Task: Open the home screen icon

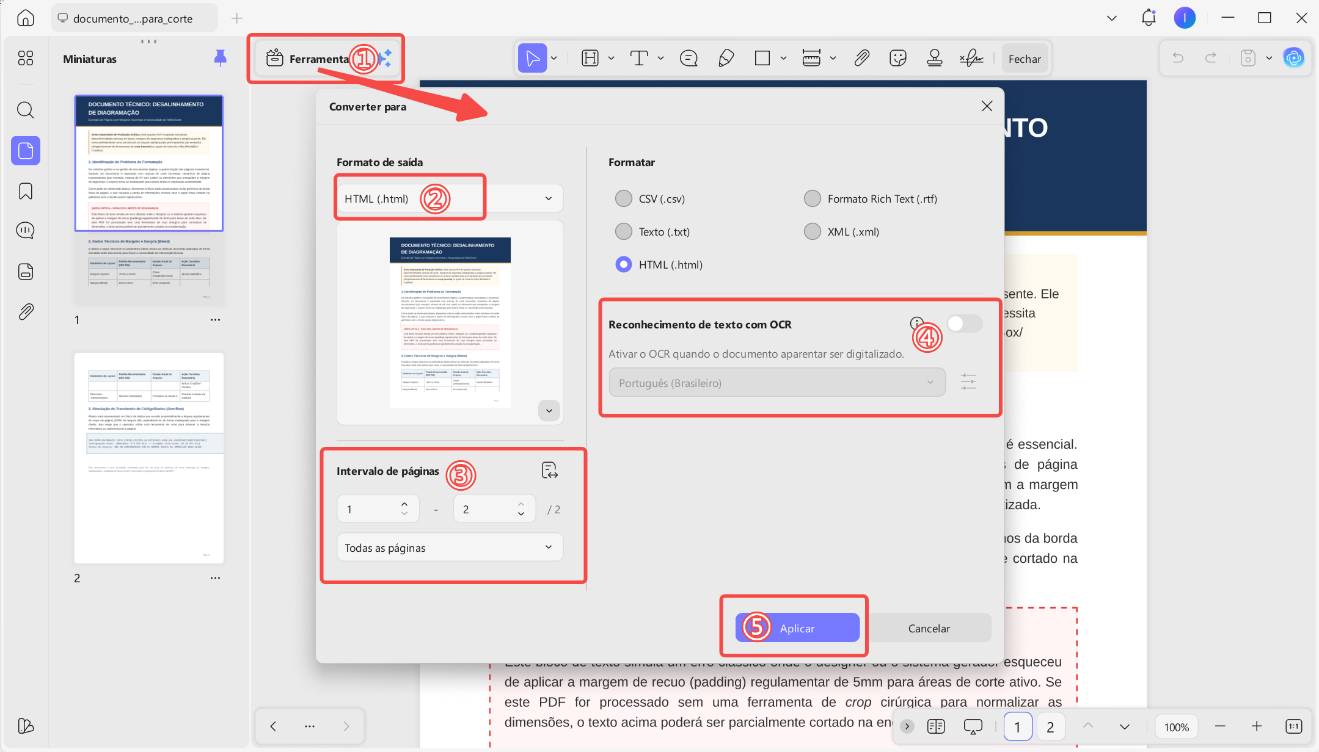Action: (25, 18)
